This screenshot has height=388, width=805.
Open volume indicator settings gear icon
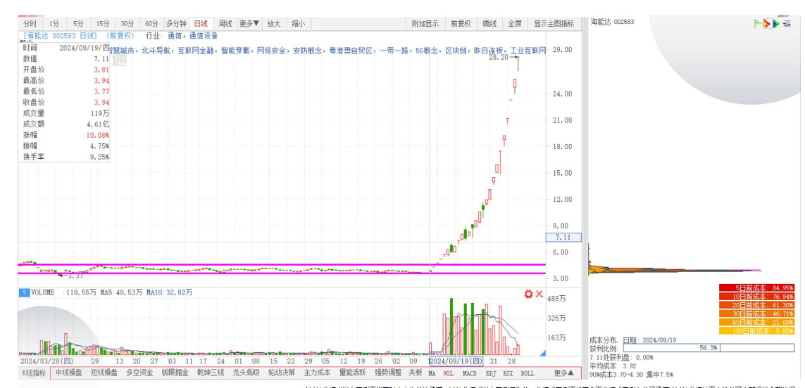tap(528, 294)
